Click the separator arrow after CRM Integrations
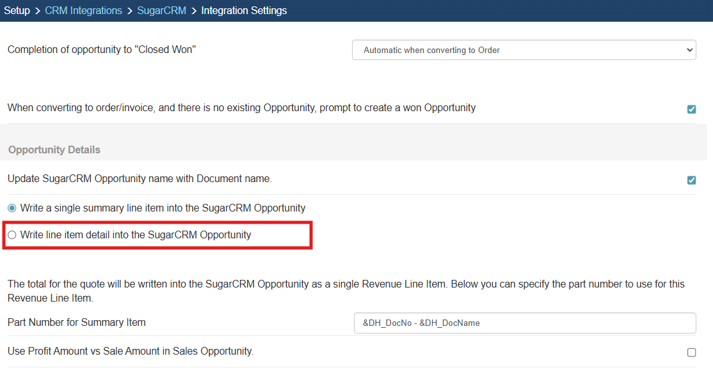The image size is (713, 377). (130, 11)
